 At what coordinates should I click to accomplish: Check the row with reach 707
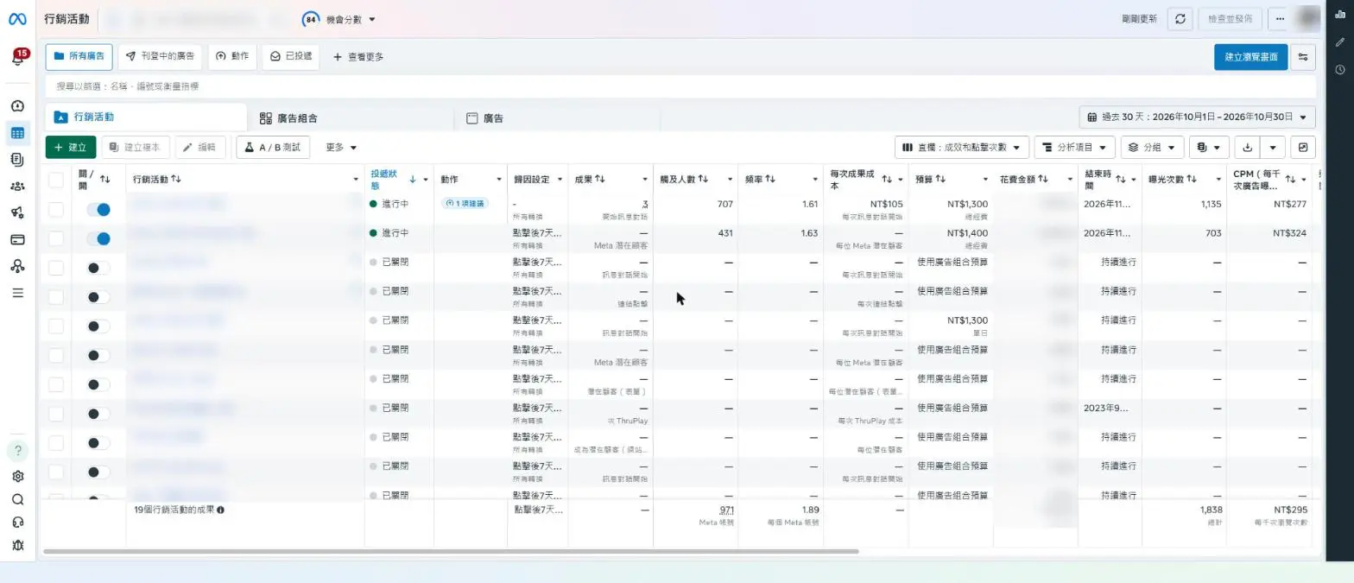(x=56, y=209)
